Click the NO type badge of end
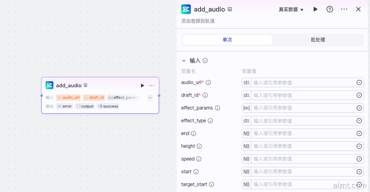 (x=247, y=133)
